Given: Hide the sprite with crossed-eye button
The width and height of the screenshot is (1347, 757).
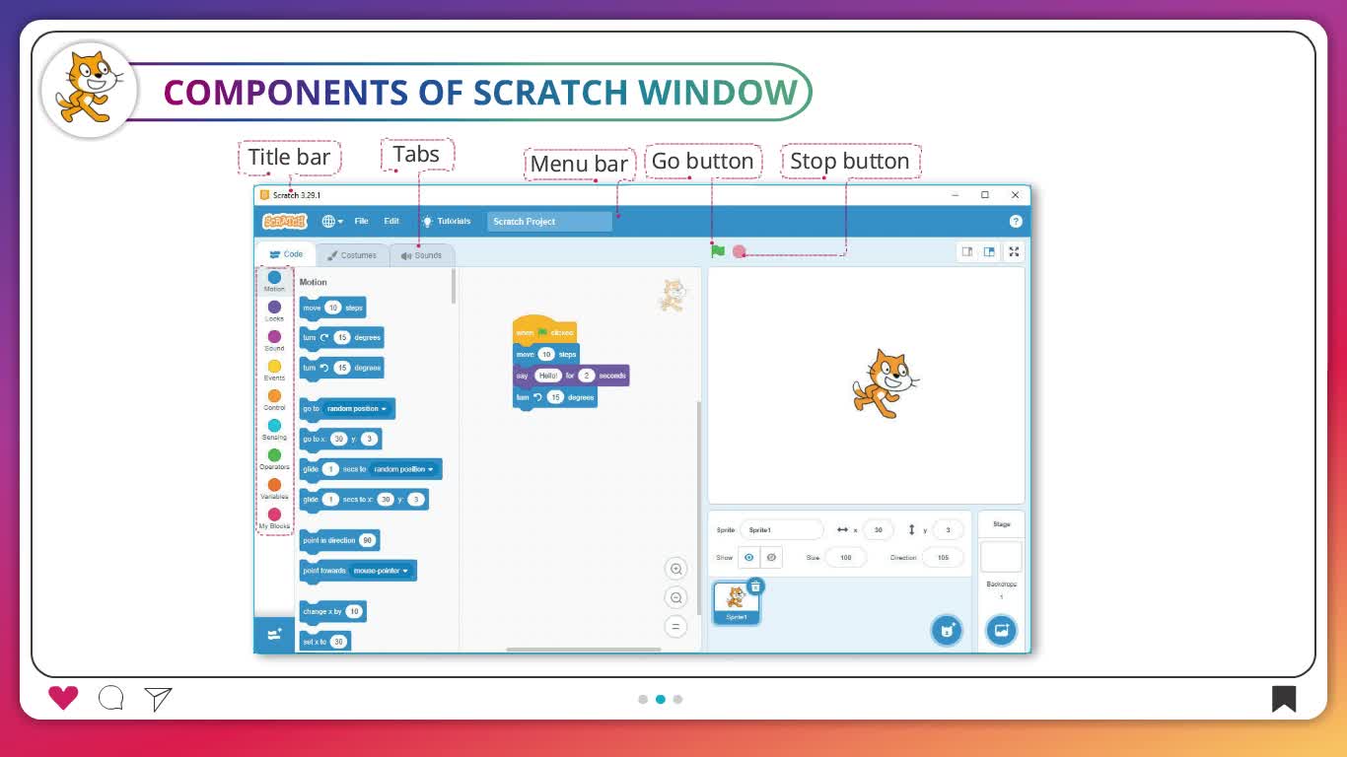Looking at the screenshot, I should pyautogui.click(x=771, y=558).
